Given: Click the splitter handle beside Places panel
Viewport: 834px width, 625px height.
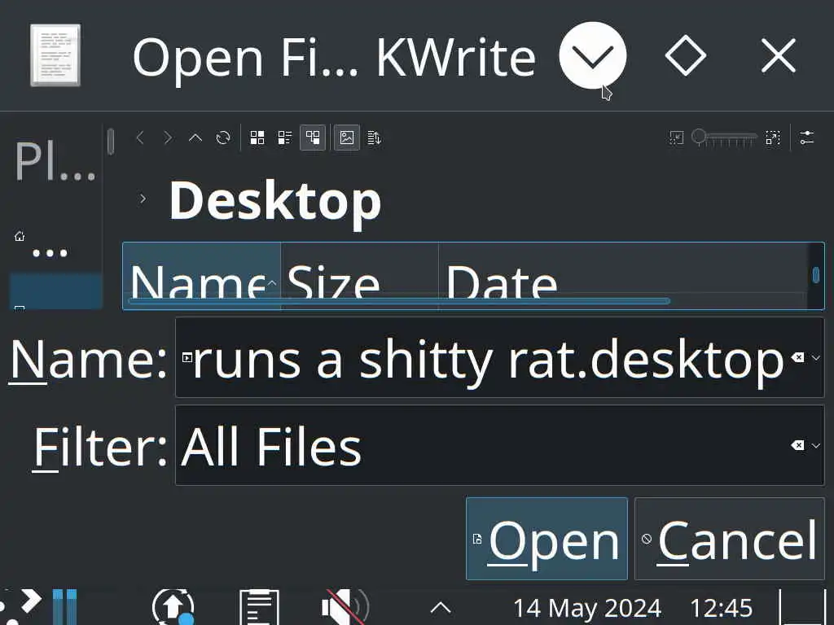Looking at the screenshot, I should (111, 142).
